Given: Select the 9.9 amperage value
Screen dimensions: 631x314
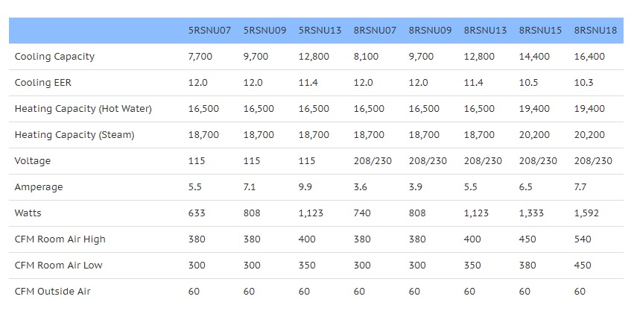Looking at the screenshot, I should [305, 187].
